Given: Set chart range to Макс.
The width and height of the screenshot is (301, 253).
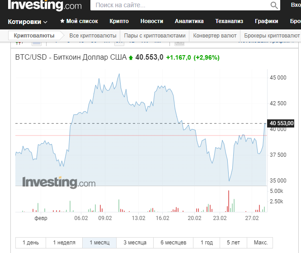Looking at the screenshot, I should 261,243.
